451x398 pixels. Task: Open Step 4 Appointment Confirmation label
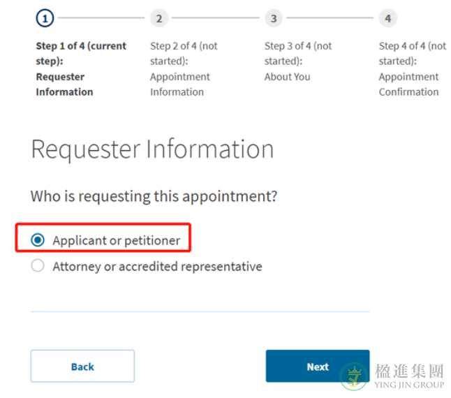click(x=412, y=69)
